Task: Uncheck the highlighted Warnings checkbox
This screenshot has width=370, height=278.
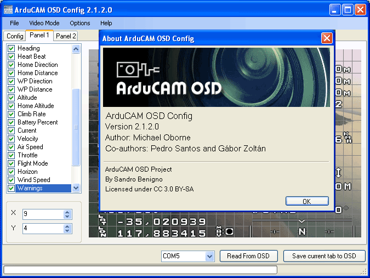Action: point(11,188)
